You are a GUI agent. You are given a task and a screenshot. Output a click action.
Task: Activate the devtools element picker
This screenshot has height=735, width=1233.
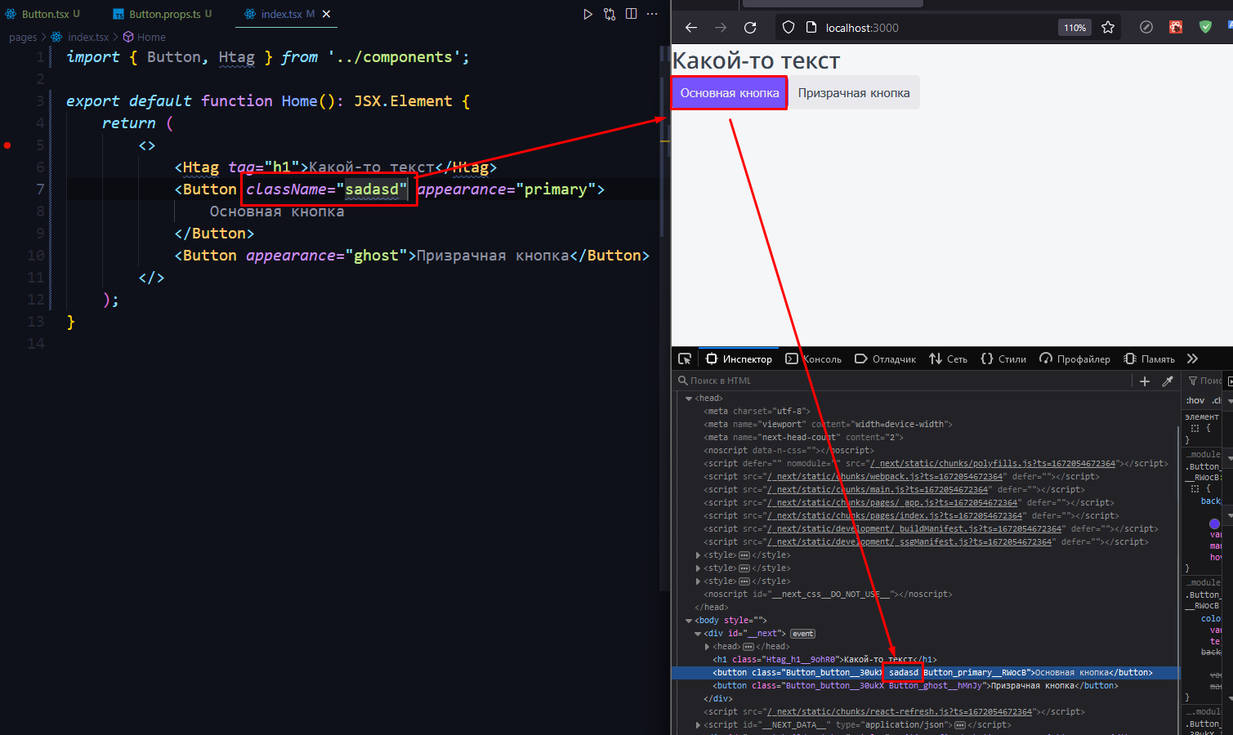(x=685, y=359)
